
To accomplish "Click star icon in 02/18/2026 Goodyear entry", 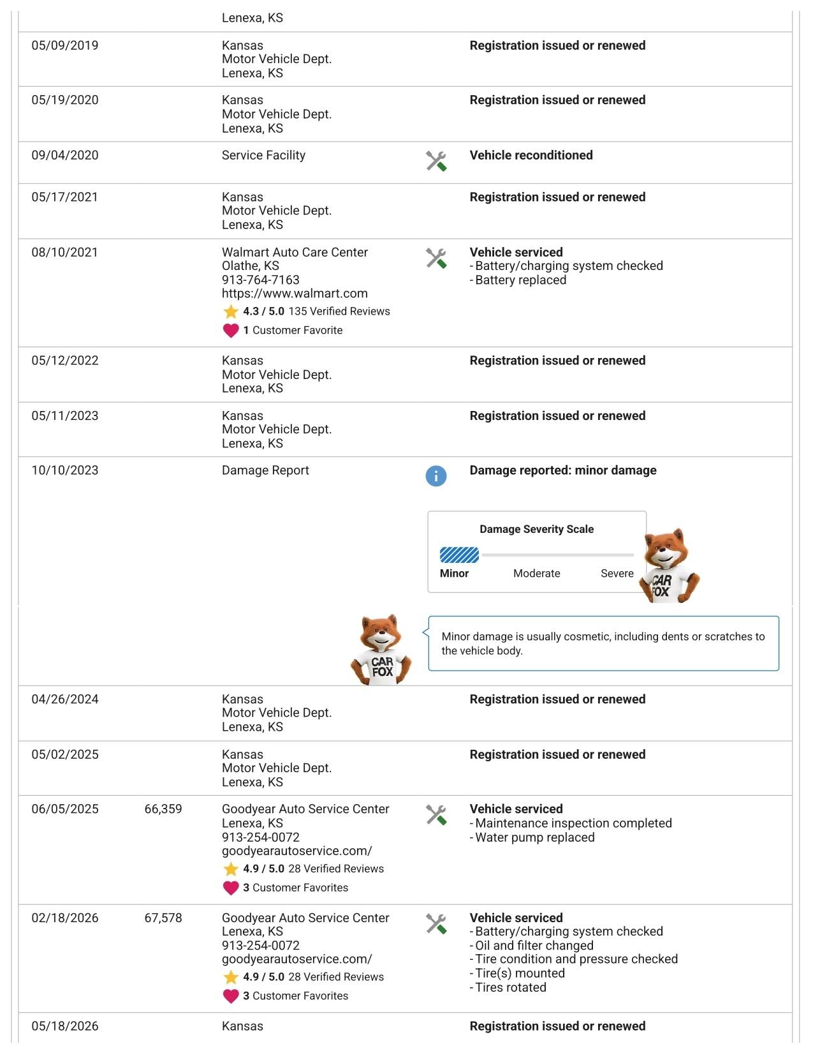I will click(x=231, y=977).
